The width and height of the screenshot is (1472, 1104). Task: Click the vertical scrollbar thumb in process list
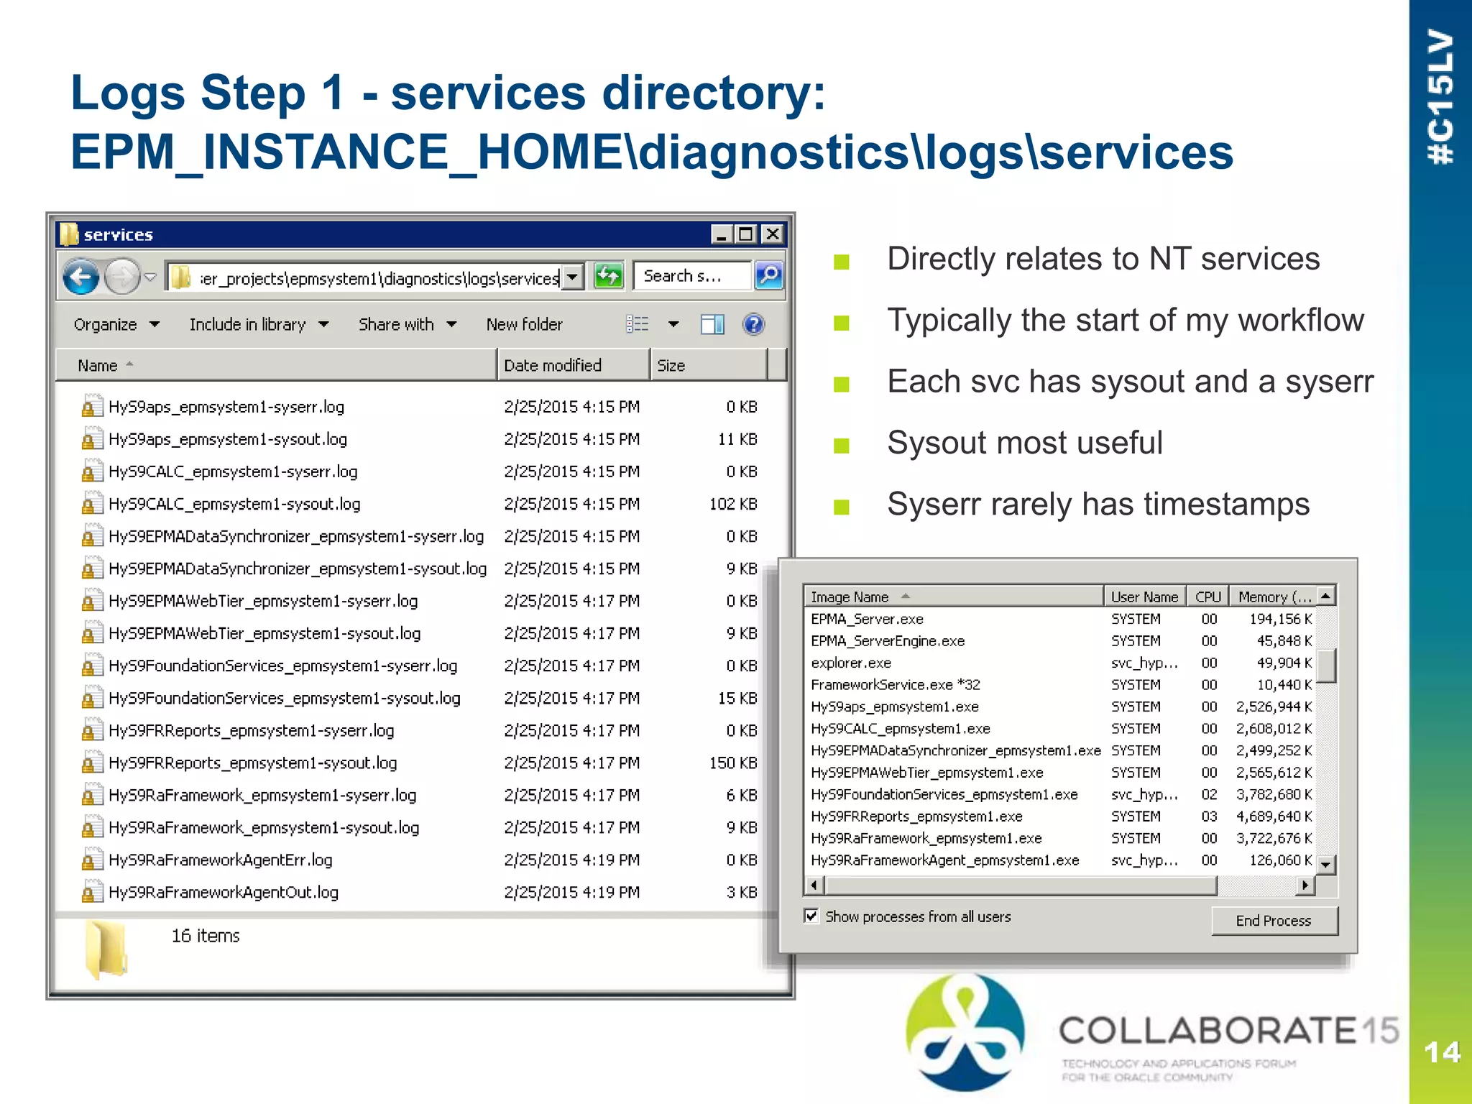1327,665
